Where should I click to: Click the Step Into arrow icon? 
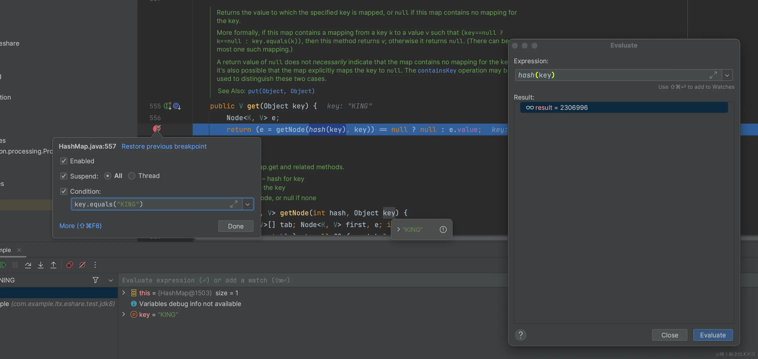pos(41,265)
